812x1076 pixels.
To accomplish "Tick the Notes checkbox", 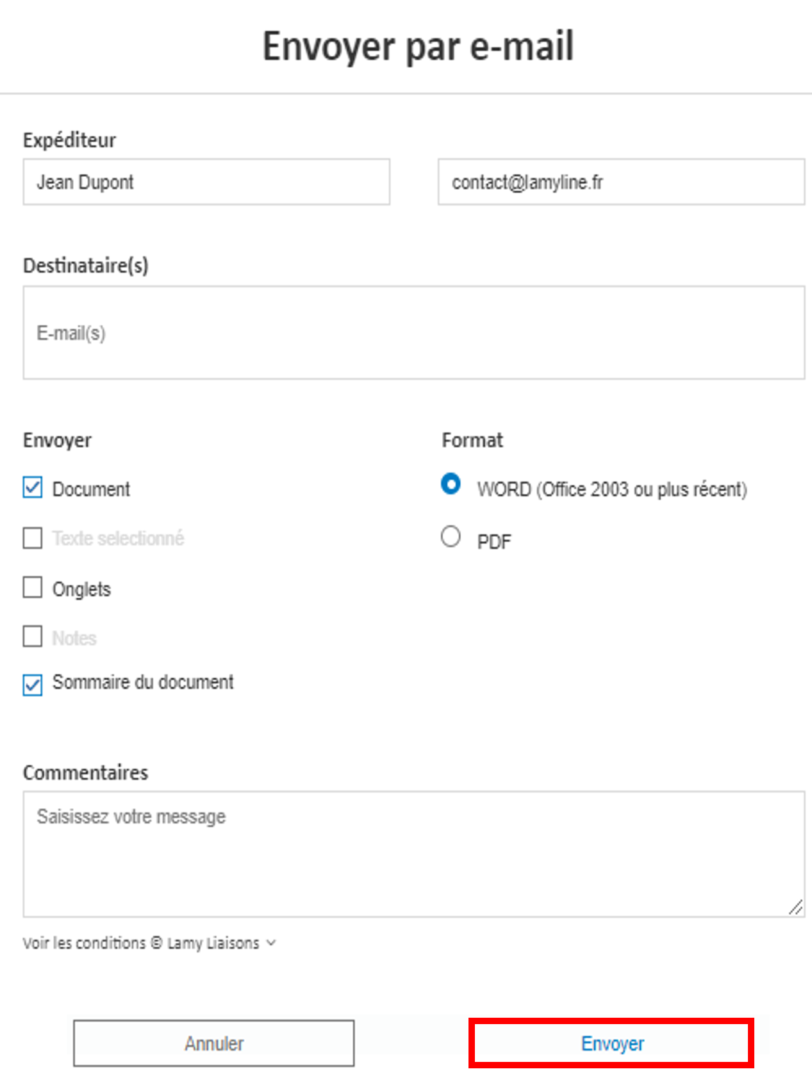I will coord(33,637).
